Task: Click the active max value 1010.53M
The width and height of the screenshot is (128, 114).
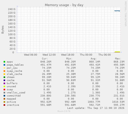Action: click(118, 102)
